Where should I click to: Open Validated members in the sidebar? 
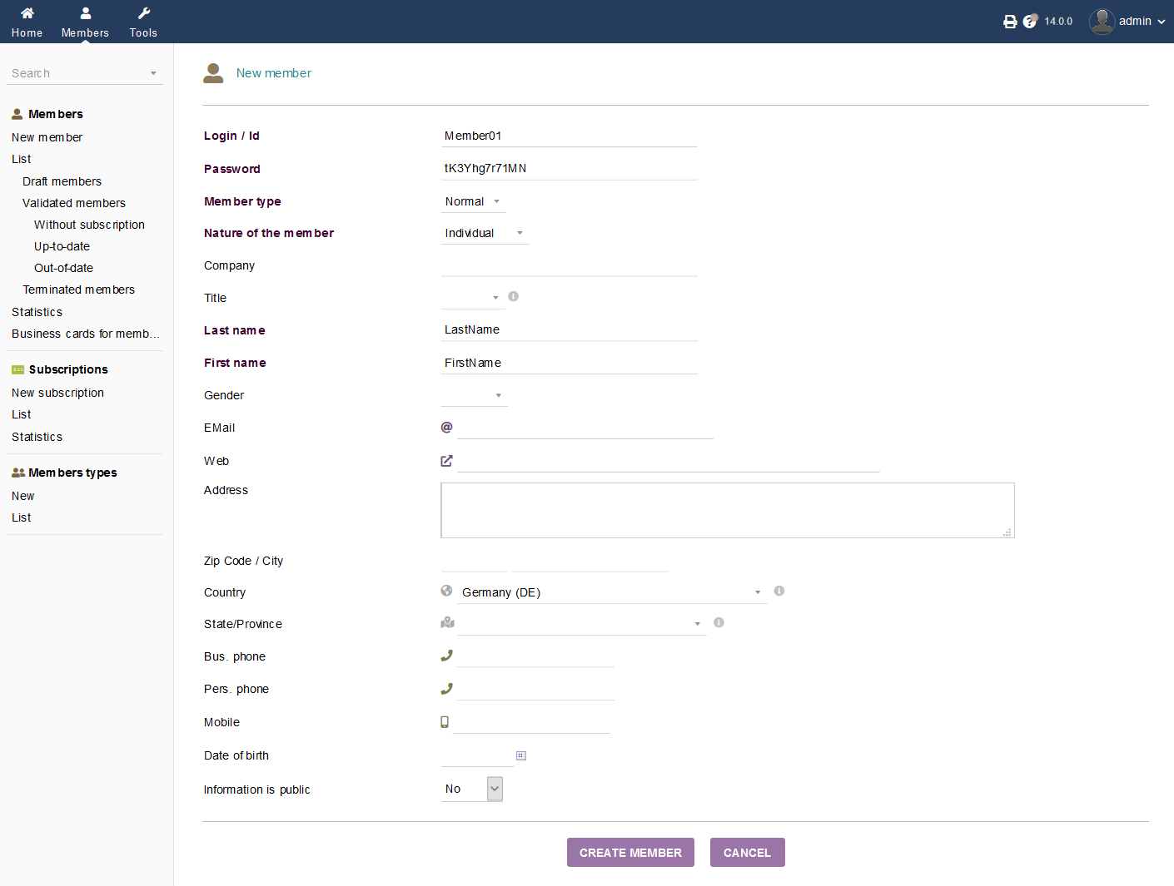coord(74,203)
